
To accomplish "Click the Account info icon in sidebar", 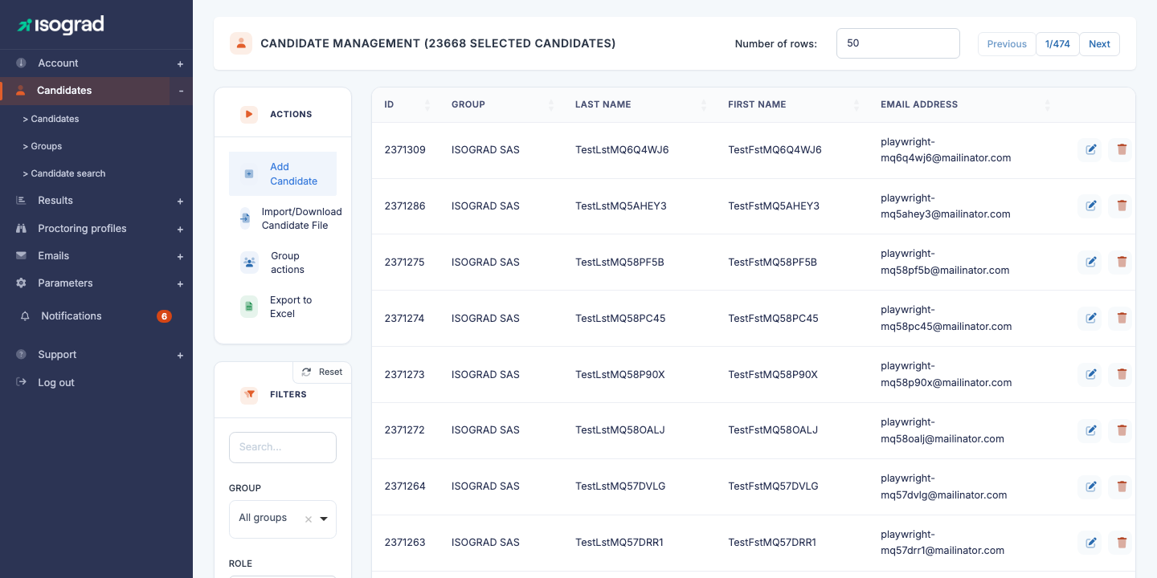I will tap(21, 63).
